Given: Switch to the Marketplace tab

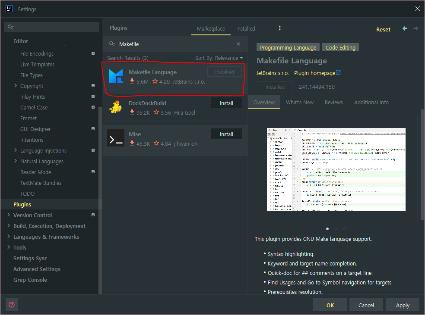Looking at the screenshot, I should pos(211,29).
